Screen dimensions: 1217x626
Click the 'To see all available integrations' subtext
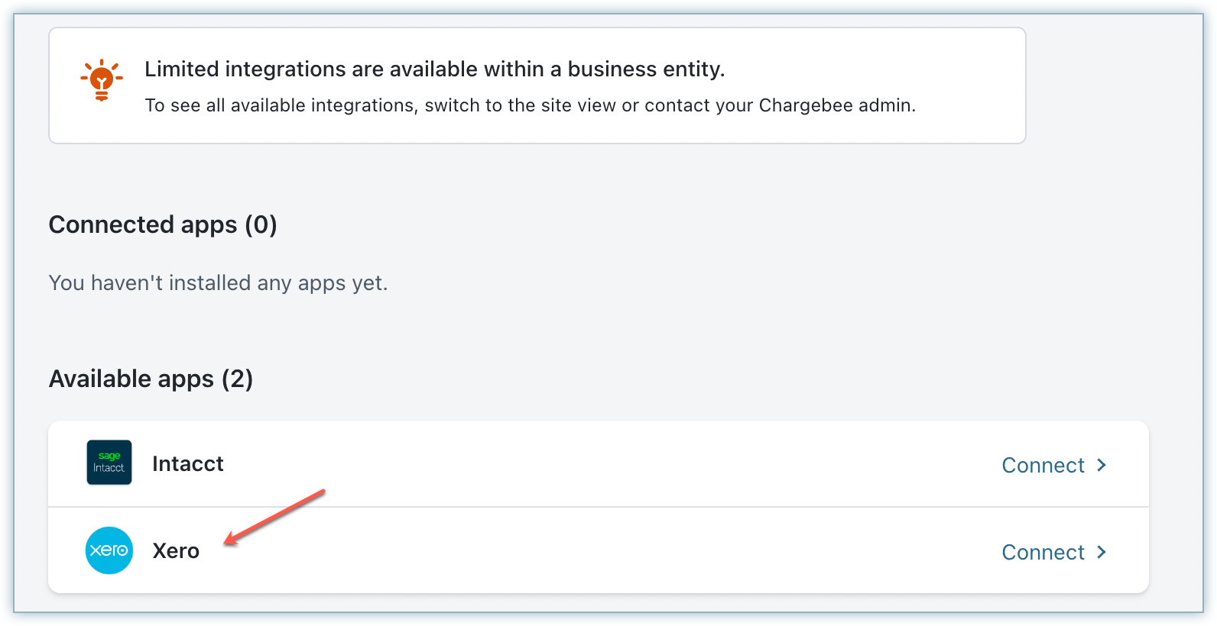pos(530,105)
